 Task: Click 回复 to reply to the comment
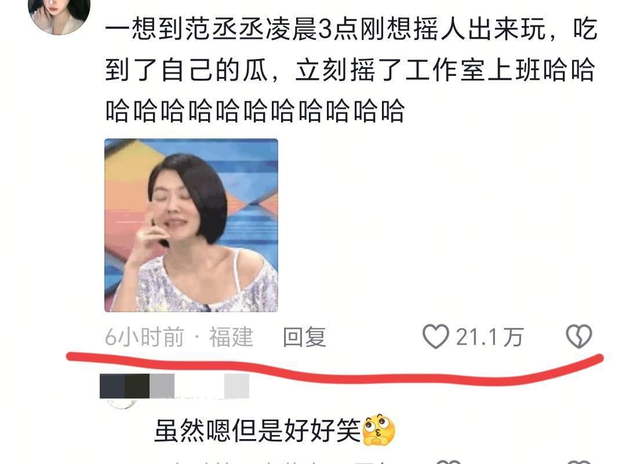304,337
